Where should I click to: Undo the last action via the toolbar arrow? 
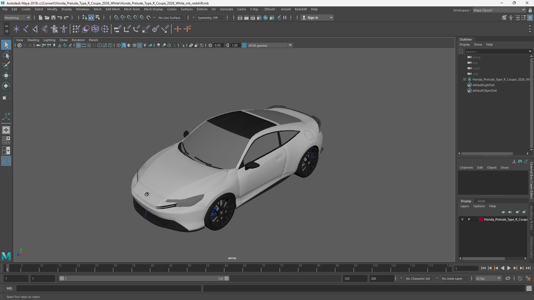point(60,17)
